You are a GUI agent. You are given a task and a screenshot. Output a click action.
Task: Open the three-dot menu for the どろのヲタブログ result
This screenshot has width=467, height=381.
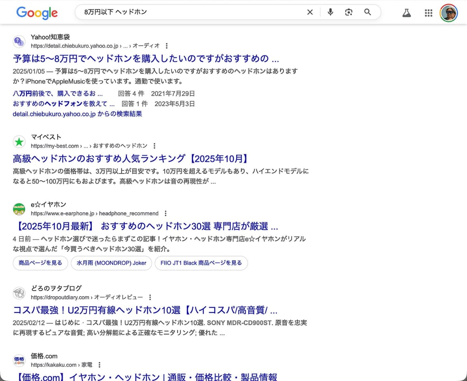[150, 297]
